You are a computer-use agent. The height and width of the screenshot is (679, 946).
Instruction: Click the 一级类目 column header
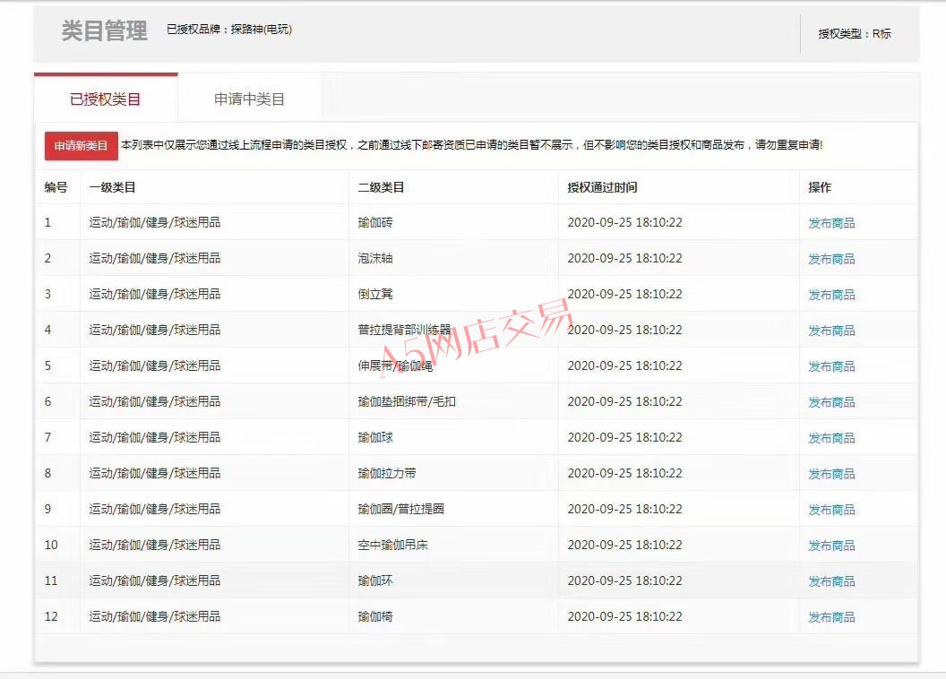[x=112, y=187]
